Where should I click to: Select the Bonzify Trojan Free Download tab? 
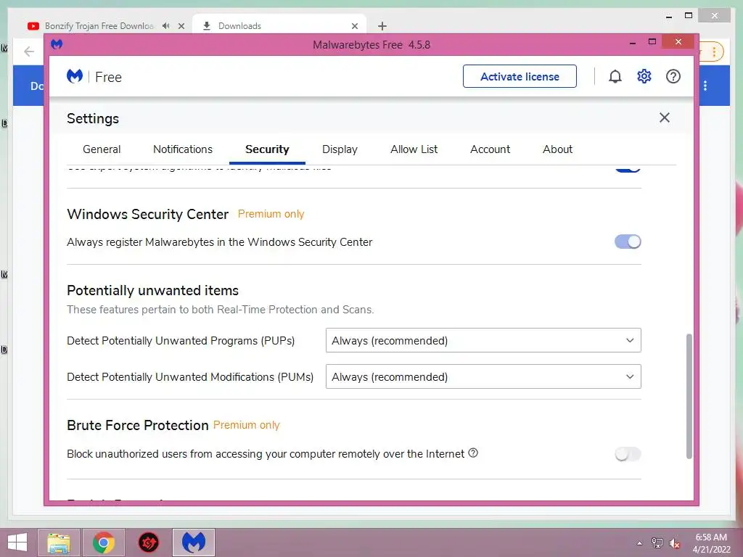click(107, 26)
